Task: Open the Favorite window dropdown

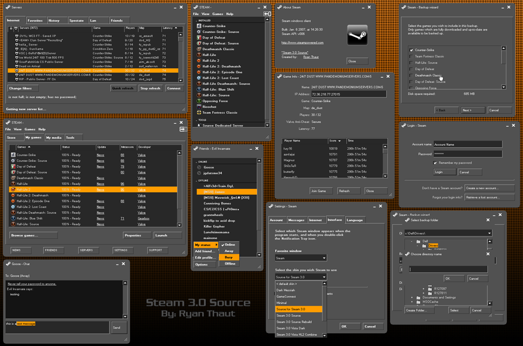Action: click(x=301, y=258)
